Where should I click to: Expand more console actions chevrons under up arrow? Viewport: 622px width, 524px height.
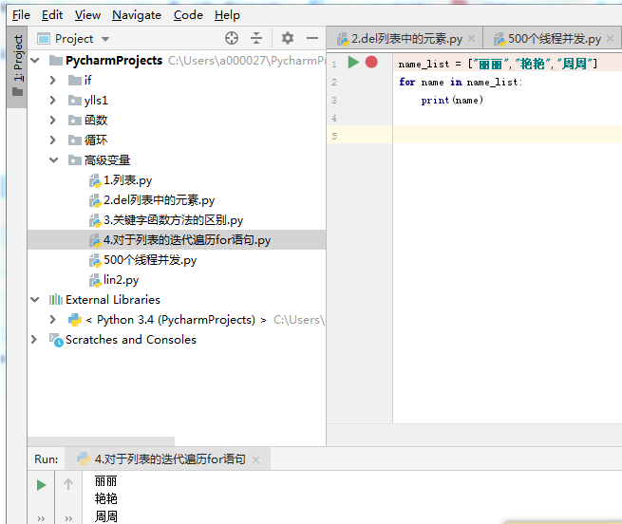(68, 518)
